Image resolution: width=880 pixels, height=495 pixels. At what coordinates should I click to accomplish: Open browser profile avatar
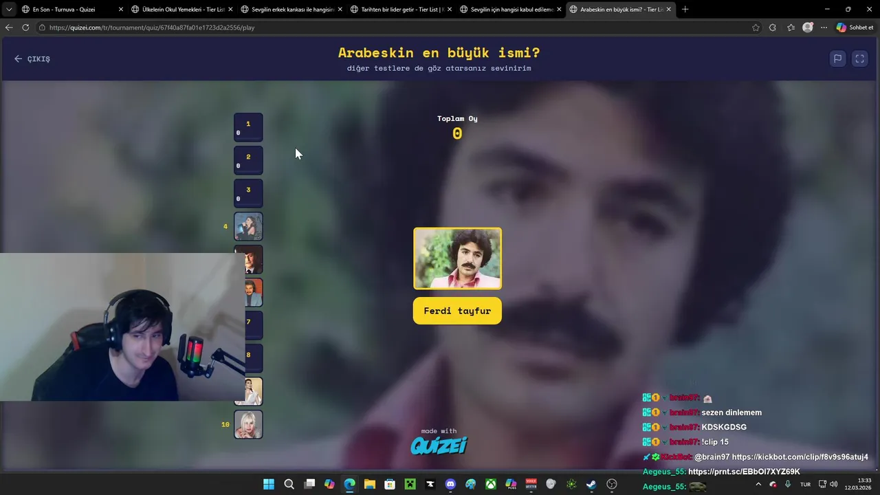pos(808,27)
